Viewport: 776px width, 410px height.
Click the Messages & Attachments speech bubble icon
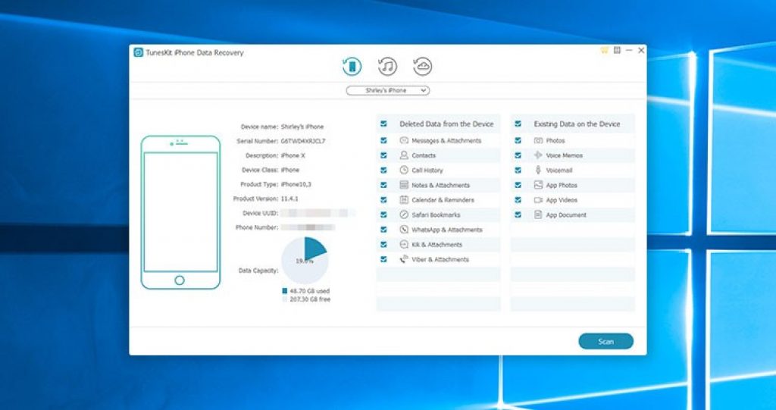tap(403, 141)
